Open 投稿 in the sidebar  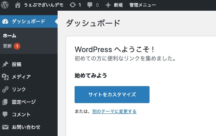[17, 64]
